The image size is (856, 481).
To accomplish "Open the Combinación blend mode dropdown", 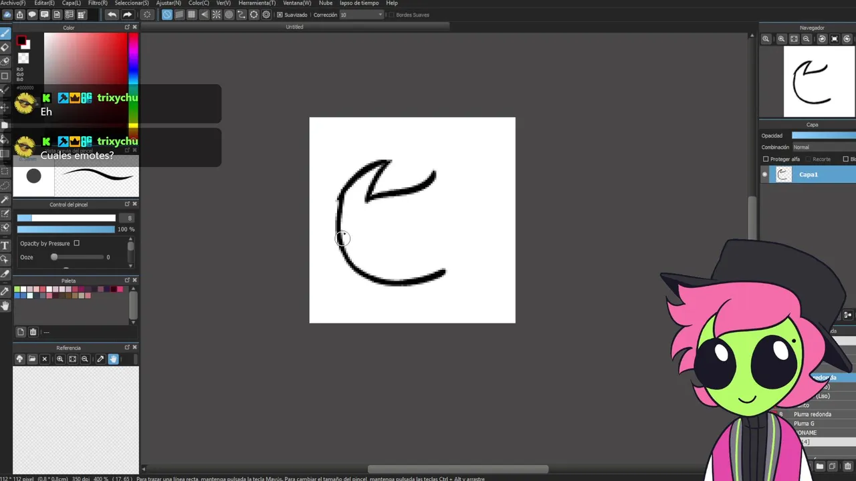I will (823, 147).
